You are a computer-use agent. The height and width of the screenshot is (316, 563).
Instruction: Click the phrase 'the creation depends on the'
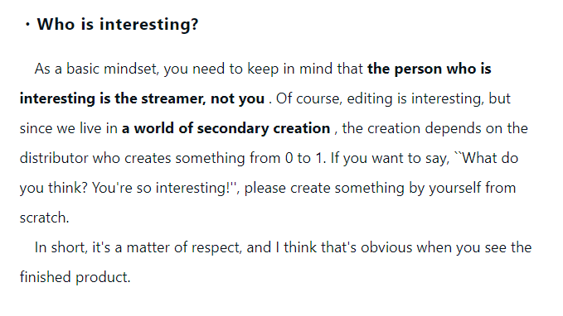pos(434,128)
